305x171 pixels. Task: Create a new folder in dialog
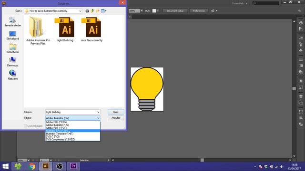97,11
